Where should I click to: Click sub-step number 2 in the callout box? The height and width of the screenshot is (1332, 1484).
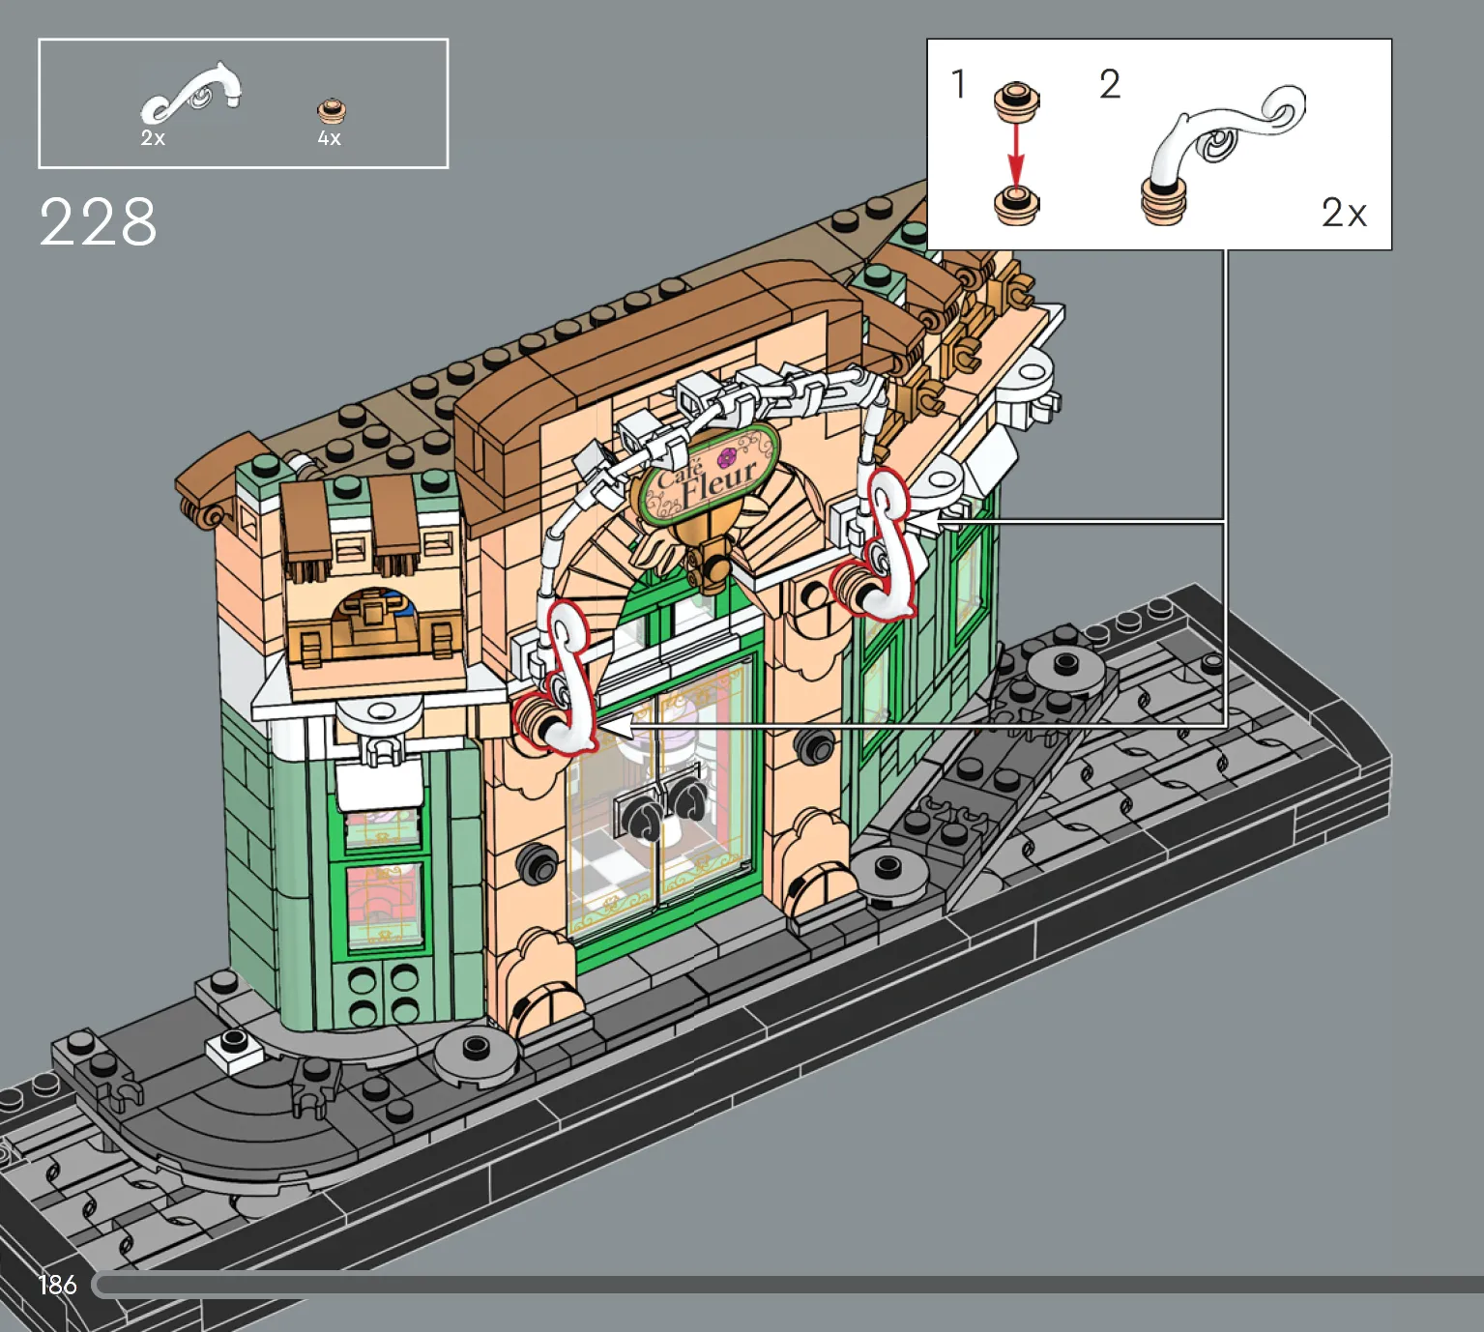coord(1110,84)
